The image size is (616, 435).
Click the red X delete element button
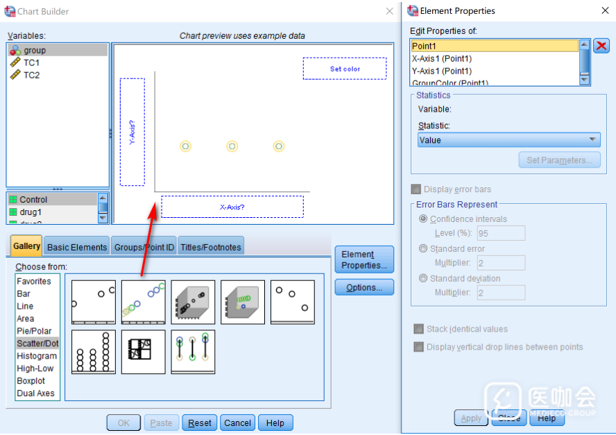tap(601, 46)
